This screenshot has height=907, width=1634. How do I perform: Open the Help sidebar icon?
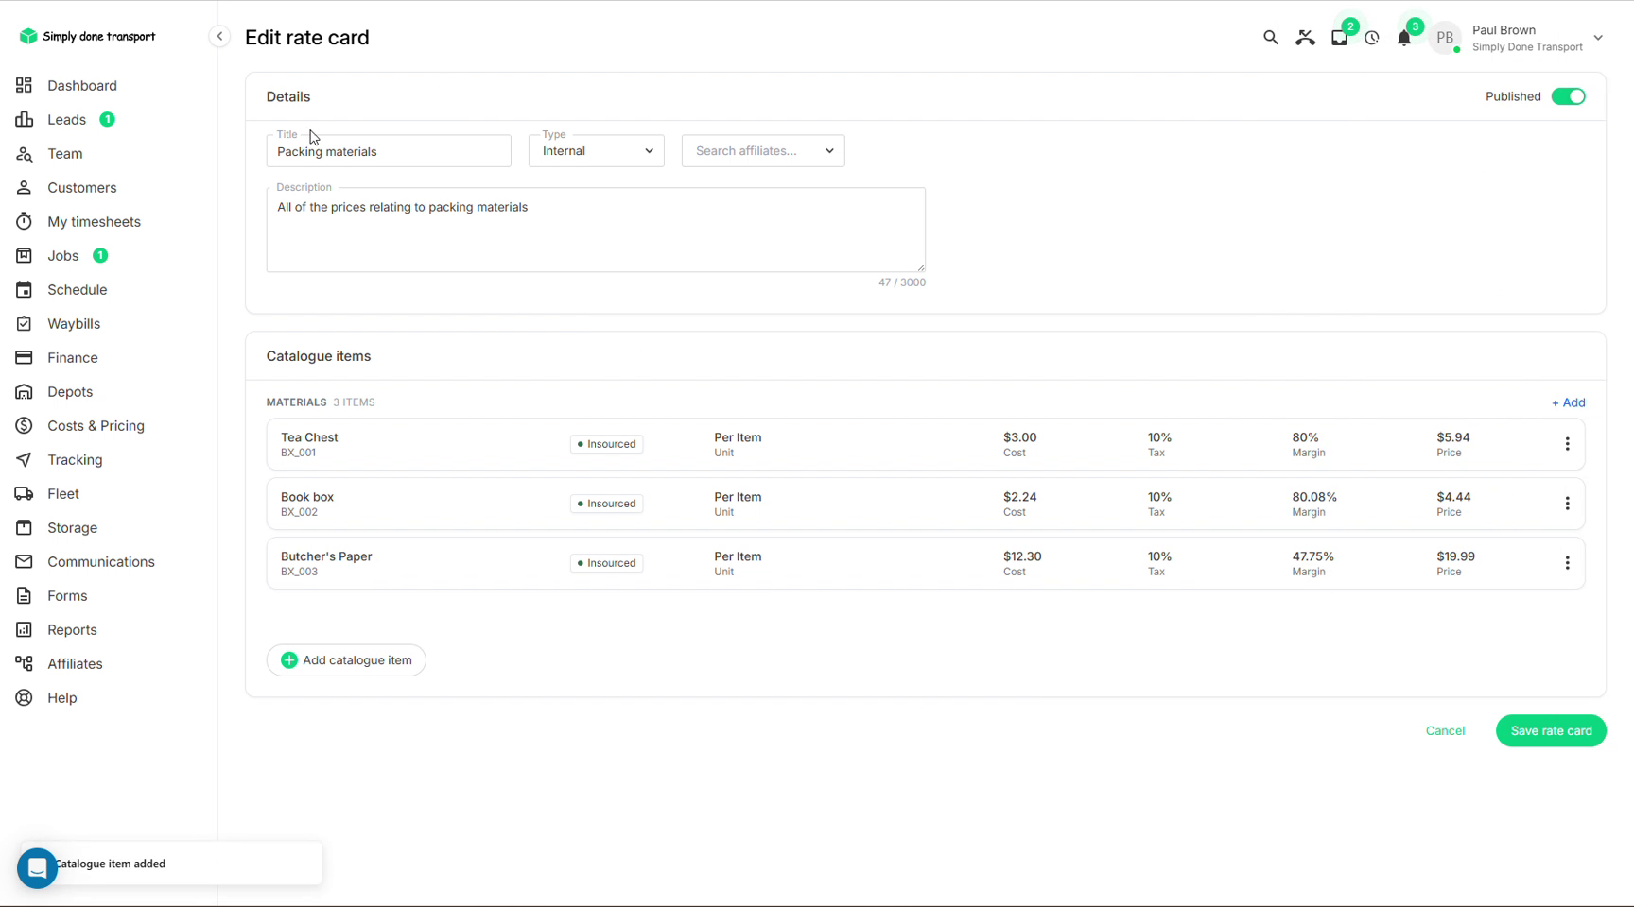[24, 698]
